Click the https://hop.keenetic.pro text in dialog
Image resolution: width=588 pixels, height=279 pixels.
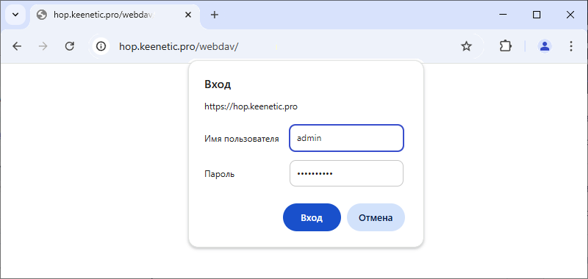point(251,106)
